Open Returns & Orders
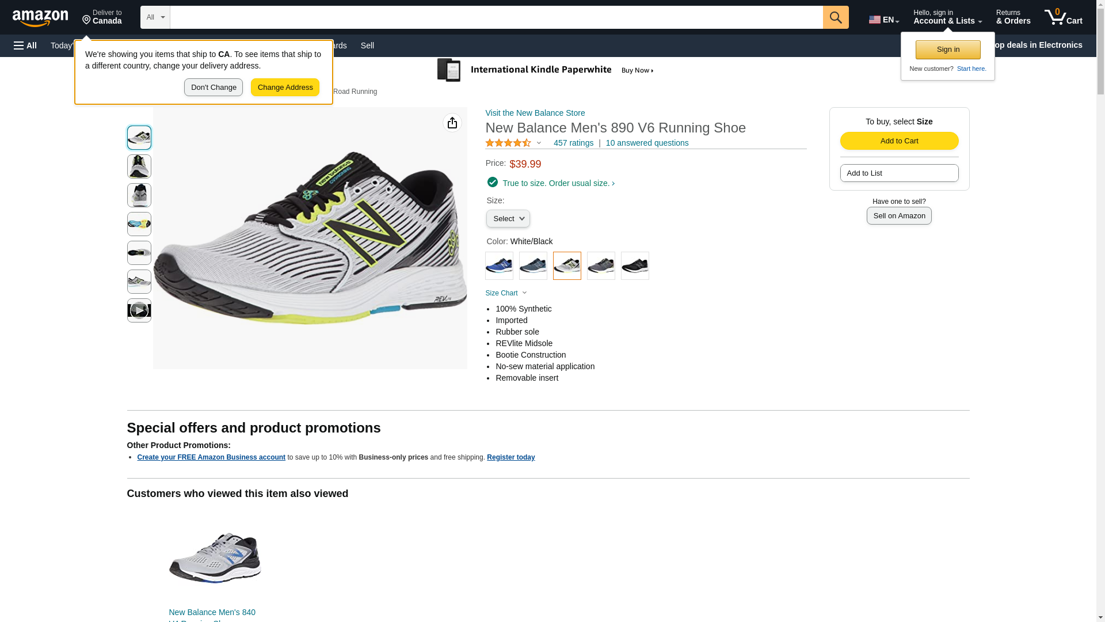 tap(1013, 17)
